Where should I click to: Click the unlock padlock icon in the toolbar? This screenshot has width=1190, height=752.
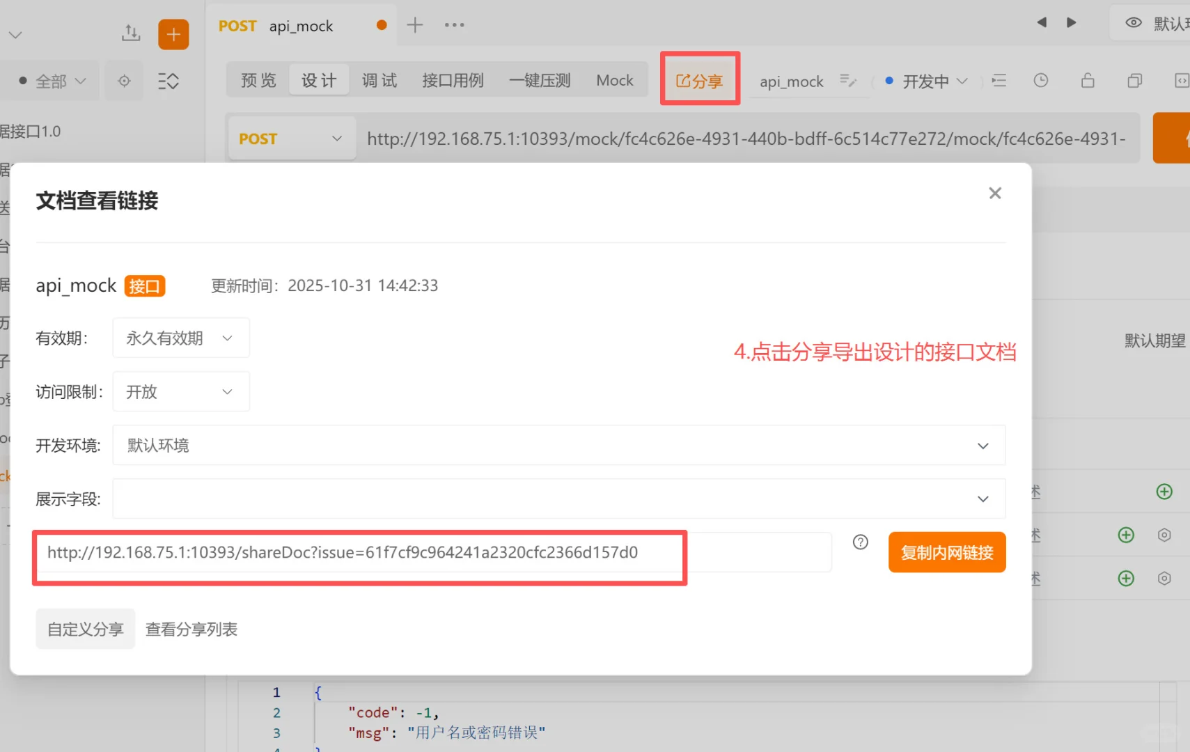(1087, 81)
